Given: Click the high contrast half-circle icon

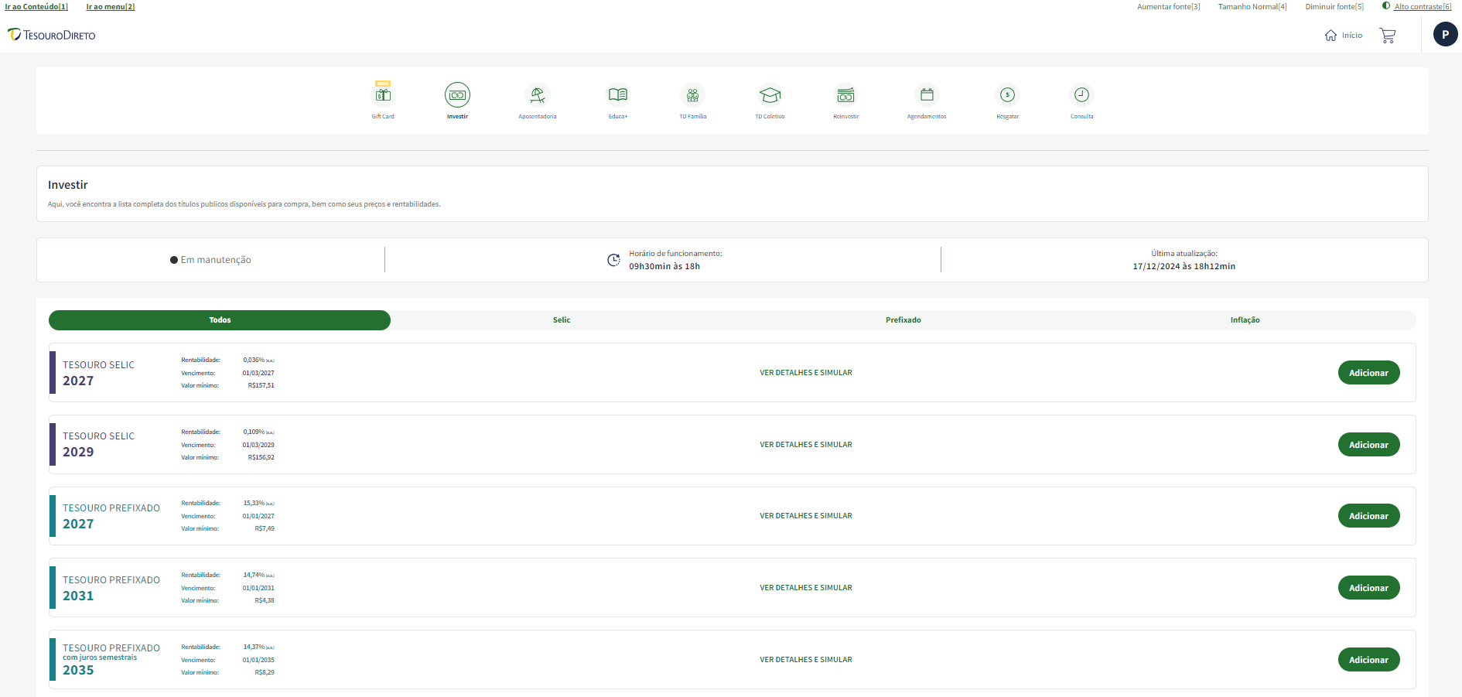Looking at the screenshot, I should 1386,5.
